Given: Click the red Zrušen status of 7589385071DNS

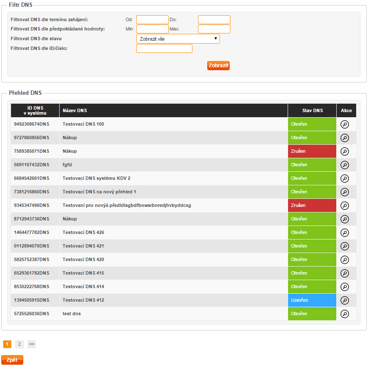Looking at the screenshot, I should [312, 151].
